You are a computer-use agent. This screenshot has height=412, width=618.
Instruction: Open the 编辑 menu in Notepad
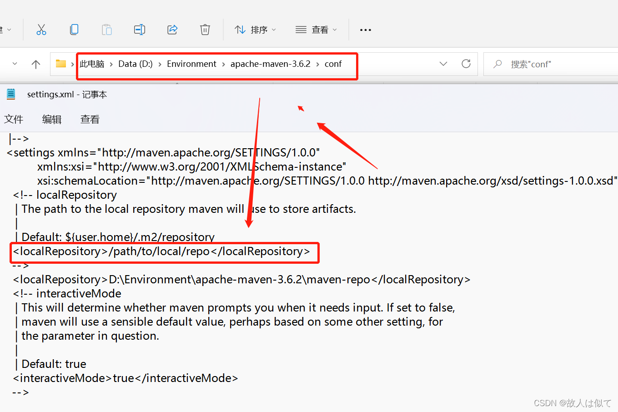pos(52,119)
